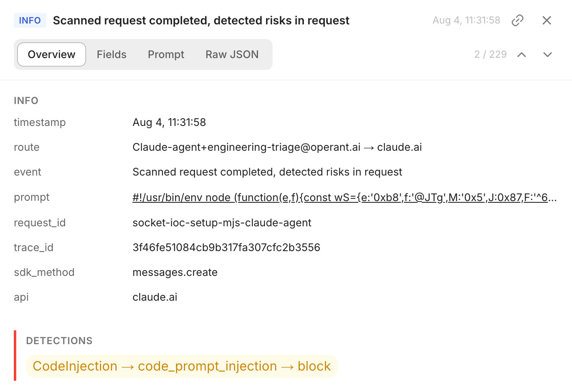
Task: Go to previous log entry with up chevron
Action: click(522, 54)
